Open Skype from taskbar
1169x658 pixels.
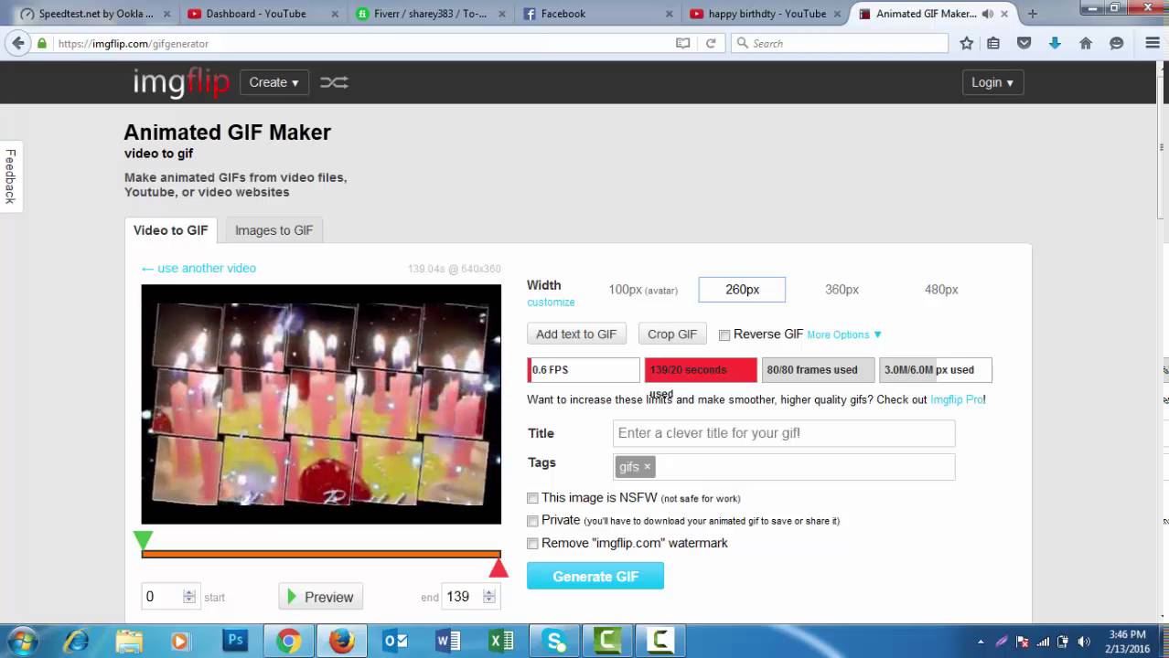click(x=555, y=642)
